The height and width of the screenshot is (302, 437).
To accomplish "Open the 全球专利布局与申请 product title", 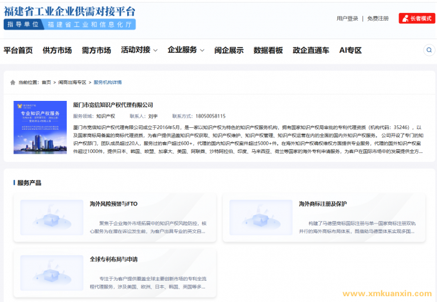I will click(114, 260).
